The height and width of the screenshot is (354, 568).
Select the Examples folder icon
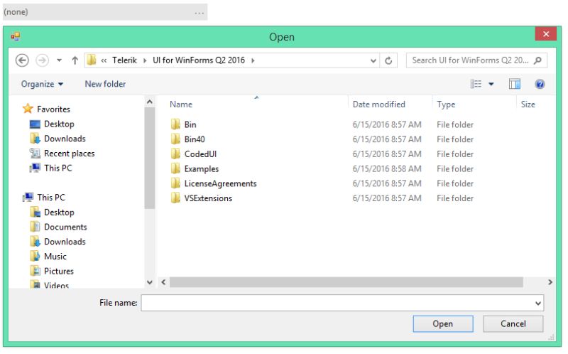pyautogui.click(x=175, y=168)
